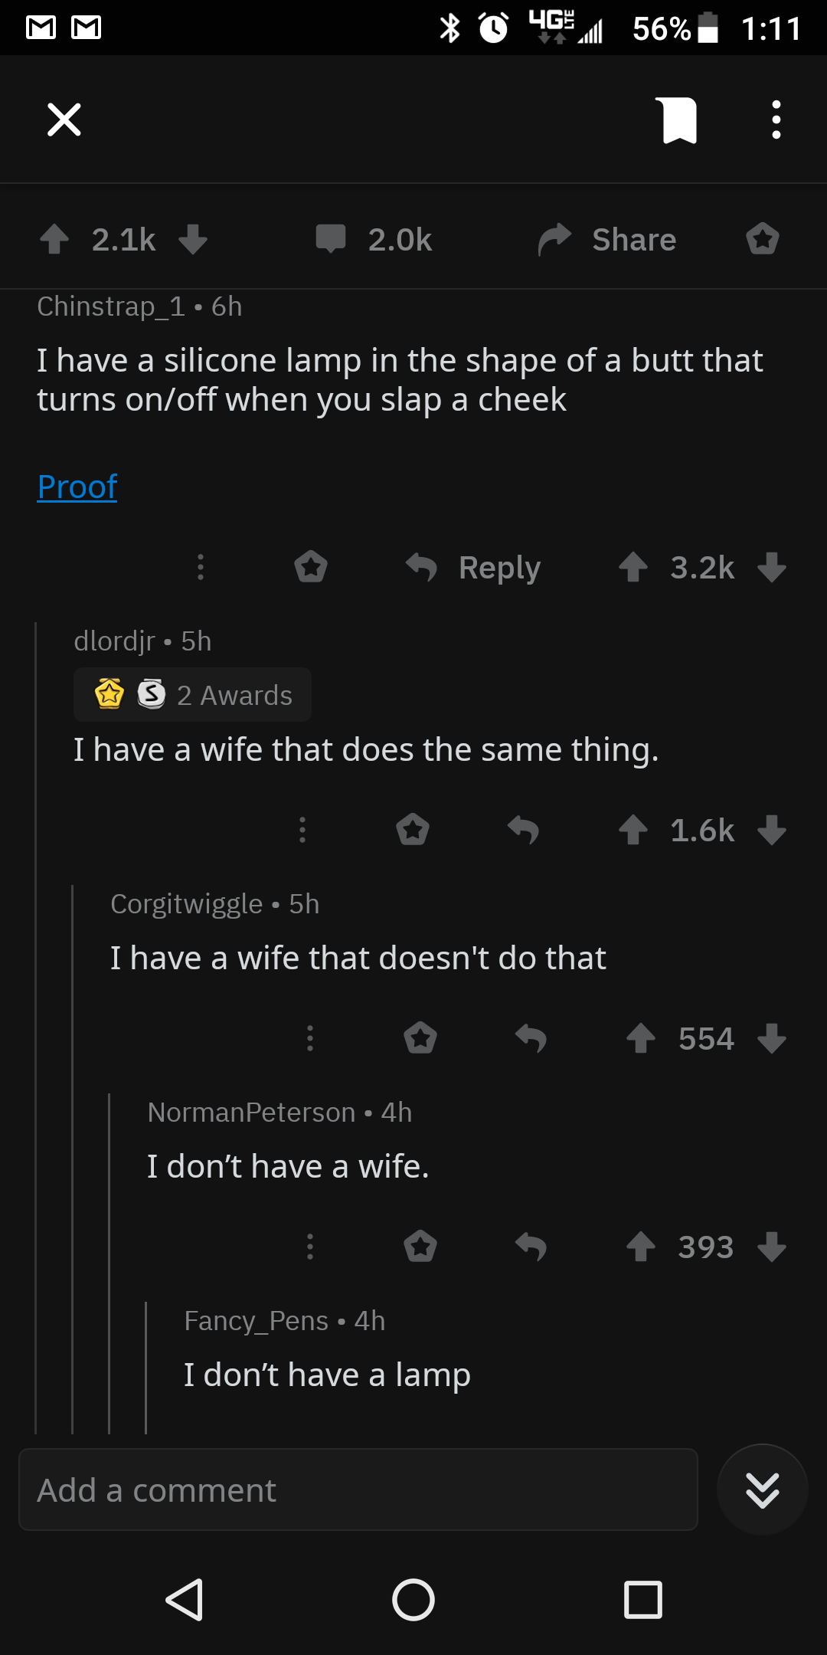Open options menu for Corgitwiggle's comment

tap(310, 1038)
